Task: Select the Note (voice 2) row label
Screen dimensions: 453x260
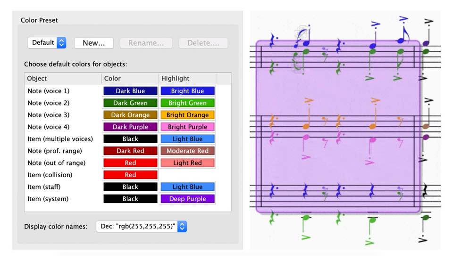Action: pyautogui.click(x=49, y=103)
